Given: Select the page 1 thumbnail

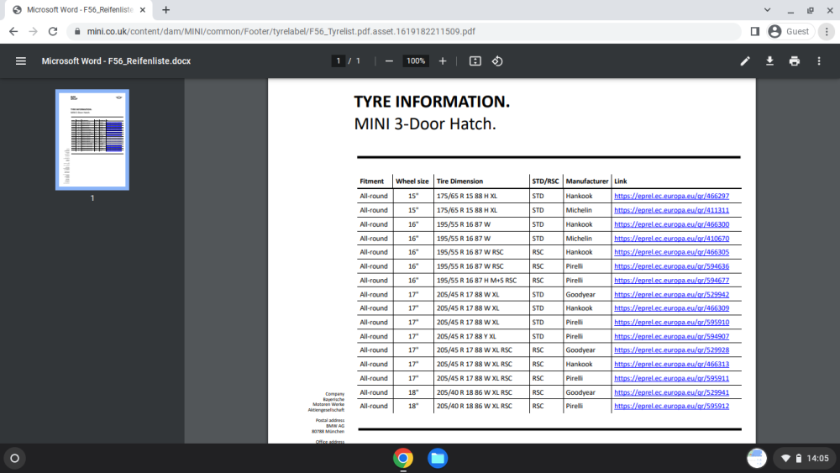Looking at the screenshot, I should 92,139.
